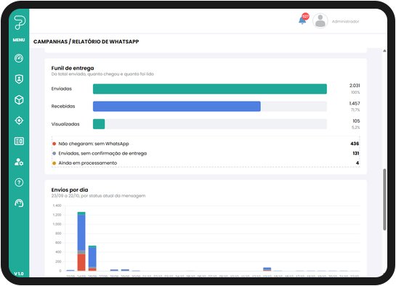Viewport: 396px width, 286px height.
Task: Click the scrollbar up arrow
Action: pyautogui.click(x=384, y=51)
